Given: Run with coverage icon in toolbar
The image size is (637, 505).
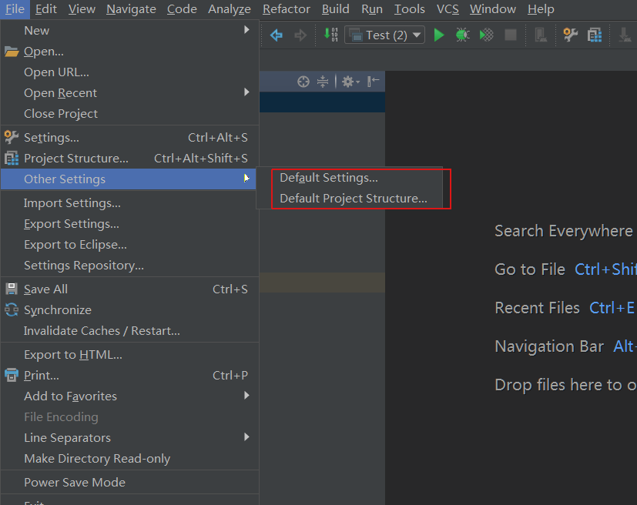Looking at the screenshot, I should pos(486,35).
